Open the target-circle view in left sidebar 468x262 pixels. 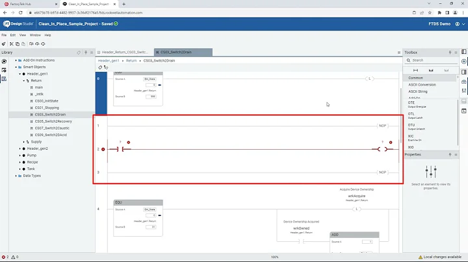[x=4, y=62]
